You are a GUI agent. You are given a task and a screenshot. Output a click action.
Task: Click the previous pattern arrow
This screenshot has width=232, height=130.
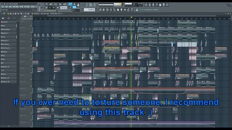[83, 10]
